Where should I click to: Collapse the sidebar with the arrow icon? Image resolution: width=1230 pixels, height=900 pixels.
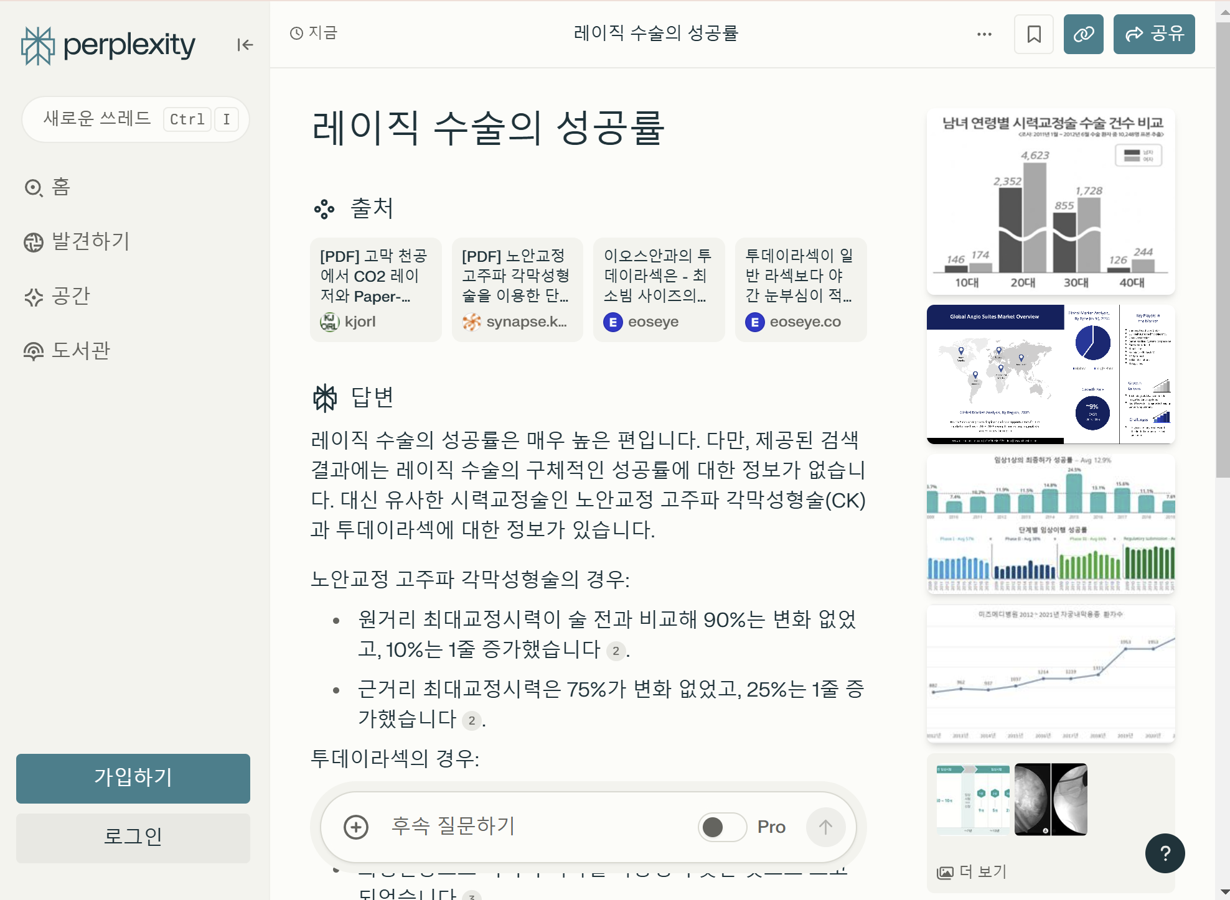point(245,45)
